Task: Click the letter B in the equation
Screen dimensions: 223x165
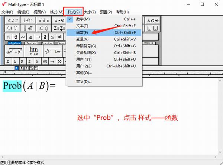Action: [x=42, y=86]
